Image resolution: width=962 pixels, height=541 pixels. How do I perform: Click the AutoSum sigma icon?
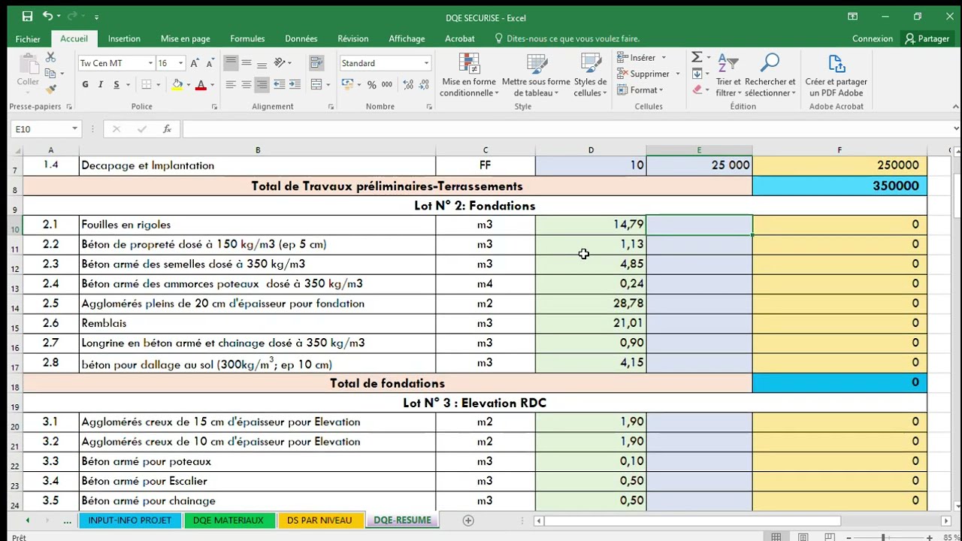[x=697, y=57]
